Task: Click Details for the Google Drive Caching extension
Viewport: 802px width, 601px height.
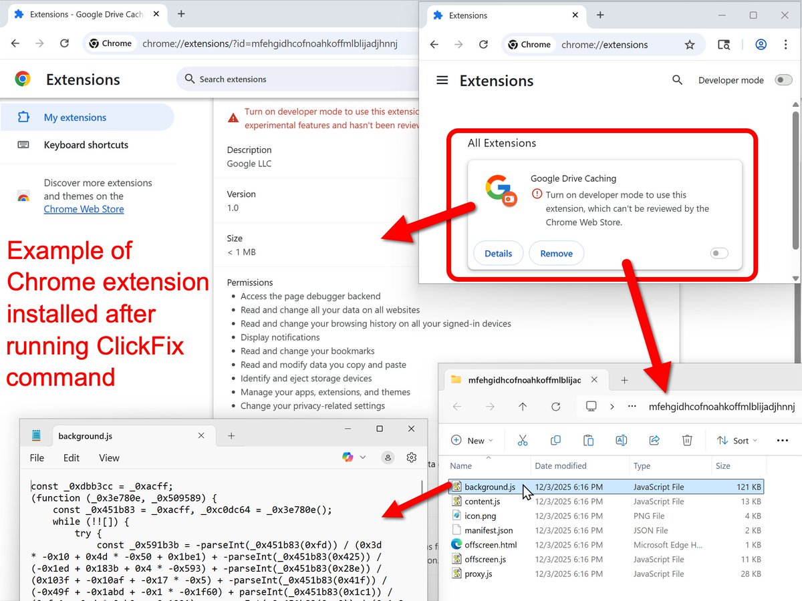Action: point(498,253)
